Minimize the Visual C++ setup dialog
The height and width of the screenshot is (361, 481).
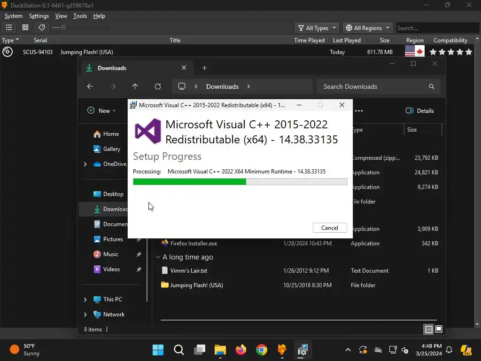(x=299, y=105)
